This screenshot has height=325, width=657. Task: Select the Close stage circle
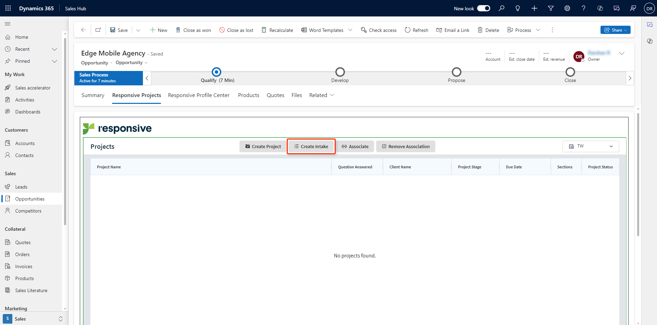[x=570, y=72]
